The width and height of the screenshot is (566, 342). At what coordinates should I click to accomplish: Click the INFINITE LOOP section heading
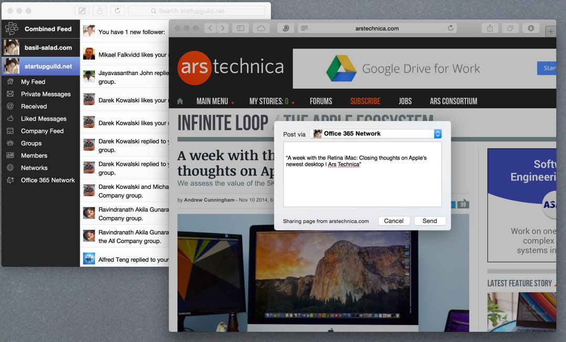(223, 123)
